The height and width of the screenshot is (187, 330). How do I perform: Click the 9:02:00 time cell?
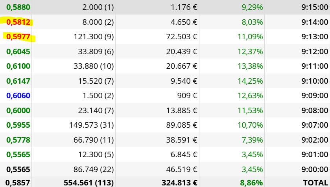pos(315,140)
